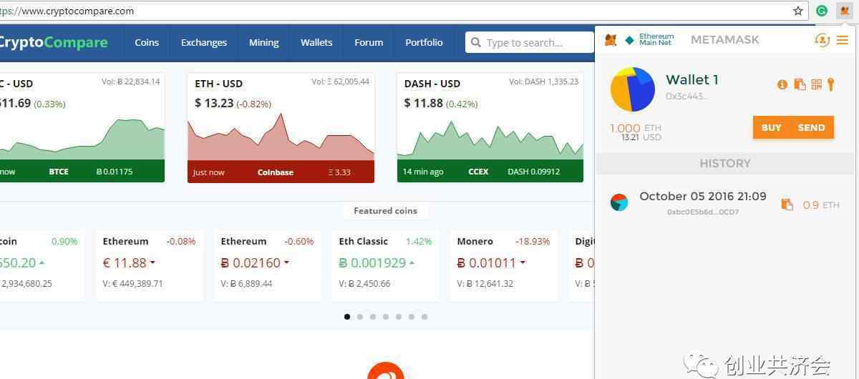Click the account info icon
Image resolution: width=859 pixels, height=379 pixels.
[x=782, y=84]
